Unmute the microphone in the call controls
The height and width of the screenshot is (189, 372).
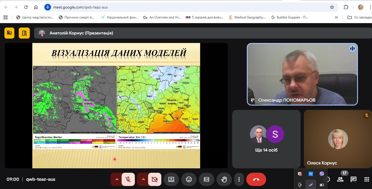[128, 179]
